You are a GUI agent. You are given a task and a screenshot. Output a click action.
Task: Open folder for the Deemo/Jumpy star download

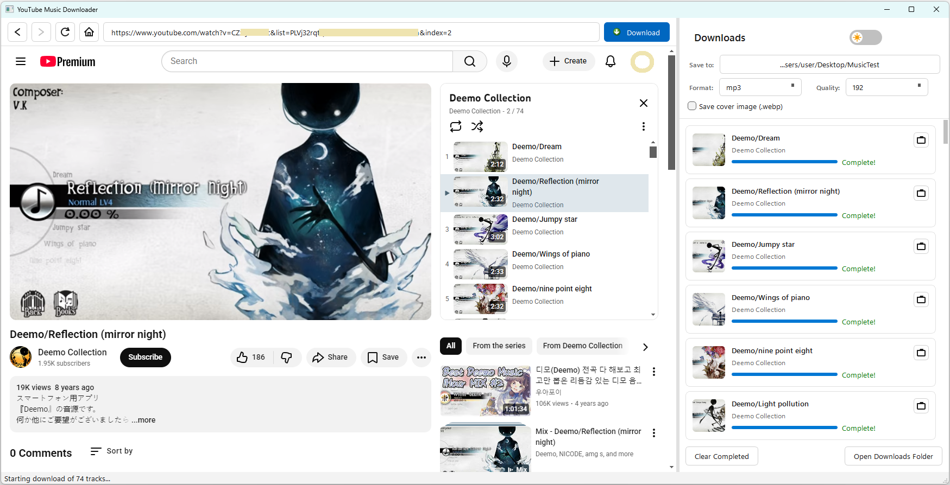[x=921, y=246]
